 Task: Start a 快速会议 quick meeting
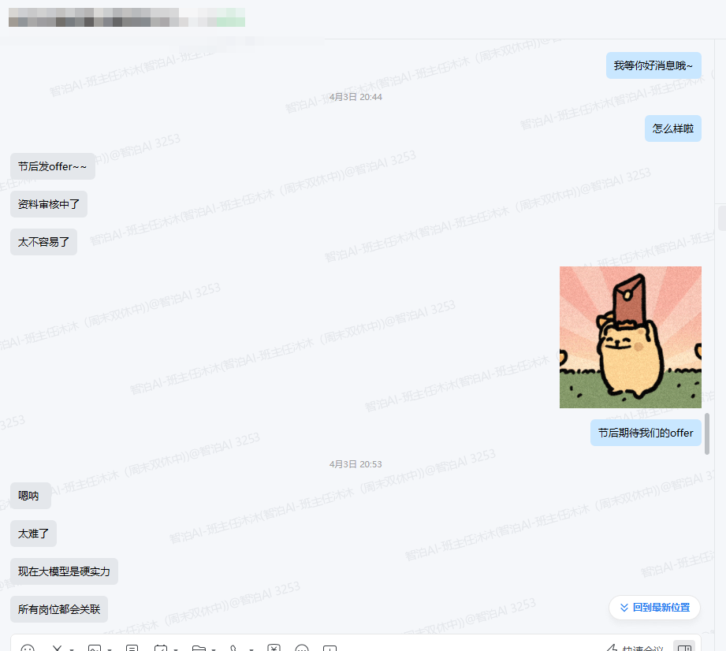coord(635,648)
